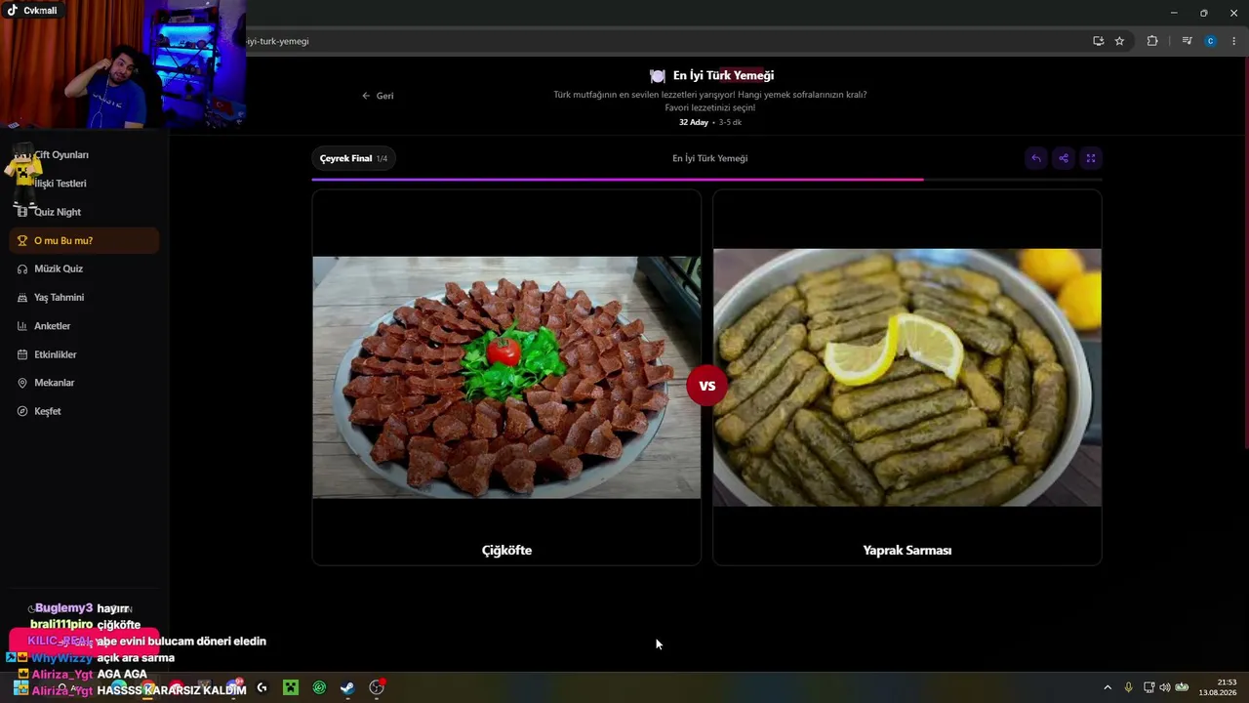Click the En İyi Türk Yemeği page title
1249x703 pixels.
[723, 75]
